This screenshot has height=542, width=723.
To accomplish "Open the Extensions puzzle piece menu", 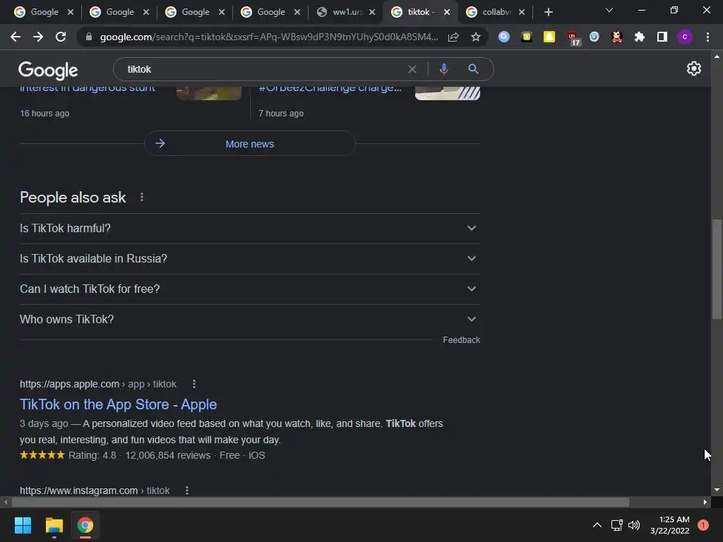I will click(x=640, y=37).
